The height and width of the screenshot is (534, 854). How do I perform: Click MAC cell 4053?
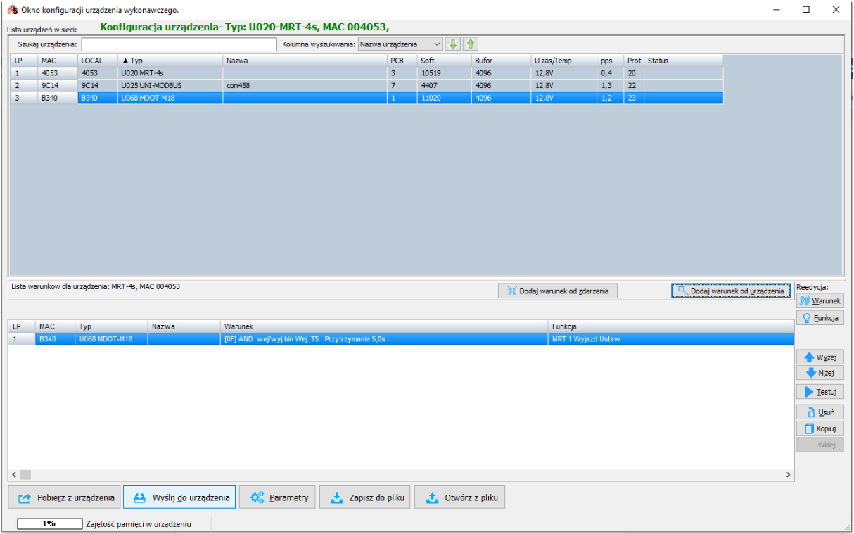tap(58, 72)
